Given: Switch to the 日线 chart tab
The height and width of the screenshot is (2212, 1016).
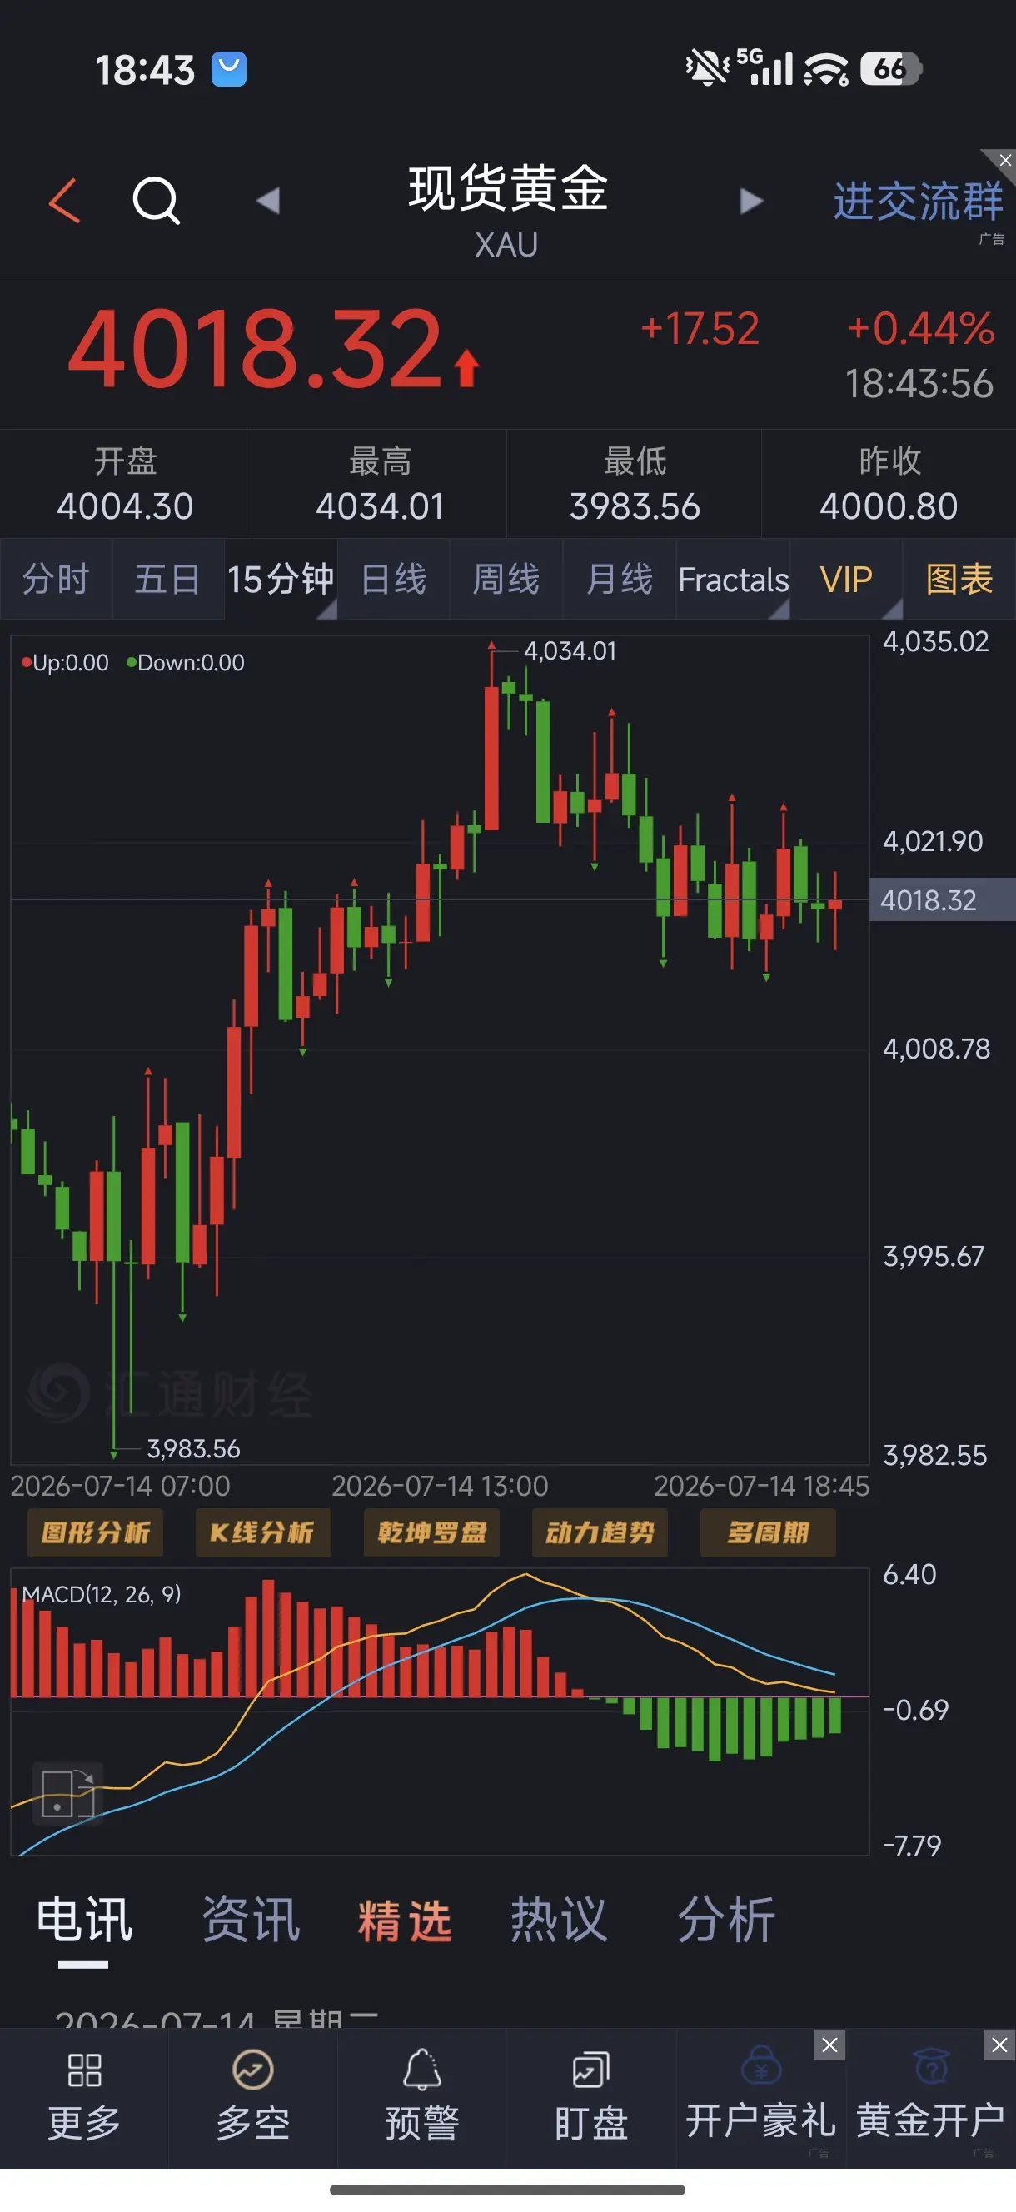Looking at the screenshot, I should pos(393,579).
